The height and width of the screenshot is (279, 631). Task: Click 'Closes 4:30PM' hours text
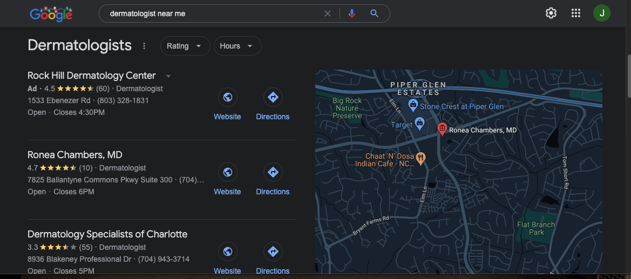pyautogui.click(x=79, y=112)
